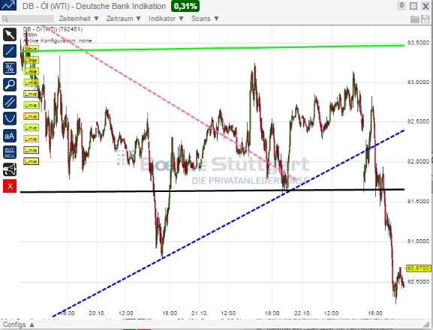Click the 83,5000 price axis label
Screen dimensions: 433x330
click(x=418, y=43)
